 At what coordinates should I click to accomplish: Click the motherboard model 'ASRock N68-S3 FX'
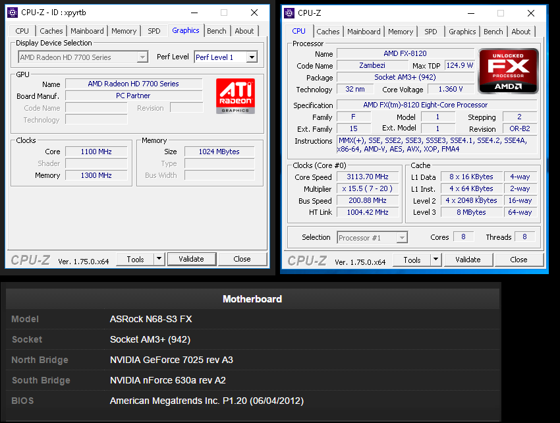tap(151, 319)
